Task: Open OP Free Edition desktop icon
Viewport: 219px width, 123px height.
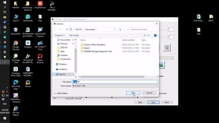Action: coord(16,111)
